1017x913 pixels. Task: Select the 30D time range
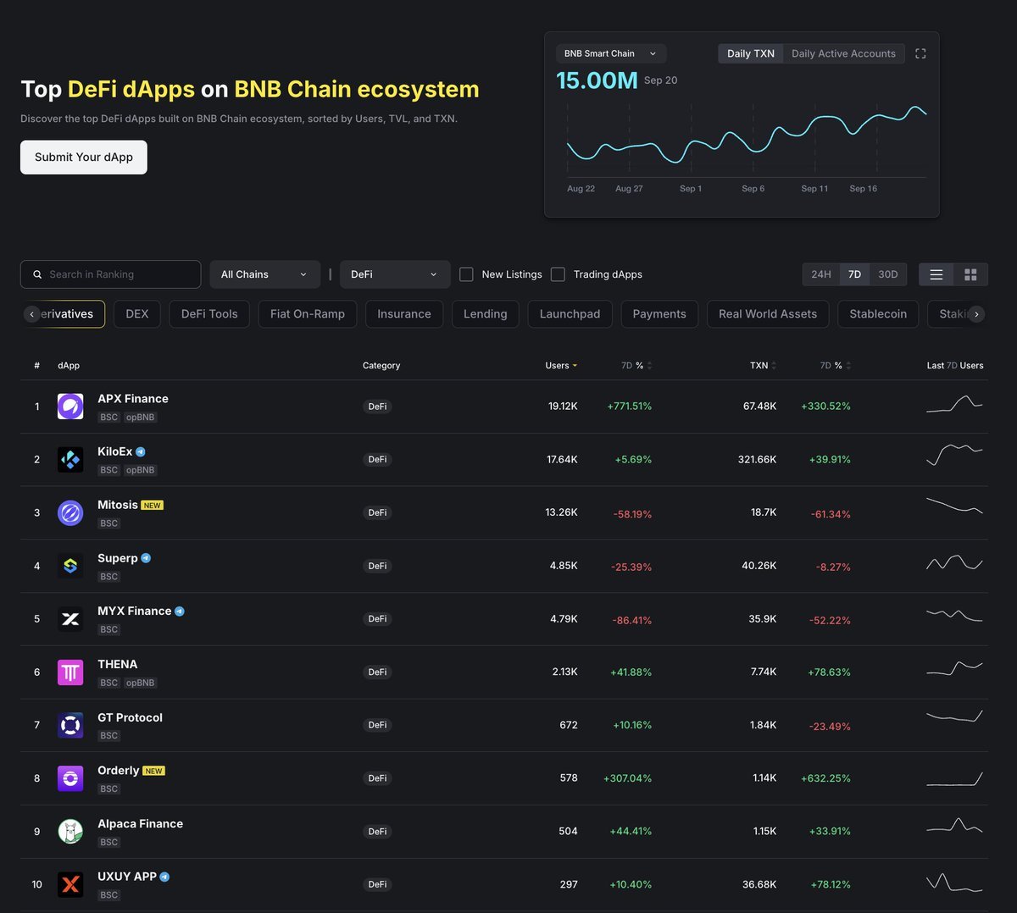coord(888,274)
